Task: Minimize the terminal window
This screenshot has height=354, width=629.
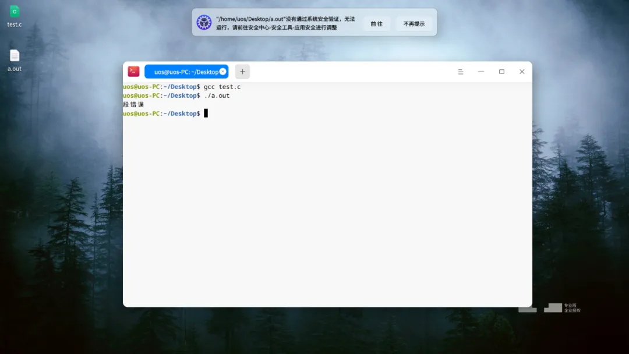Action: (x=481, y=72)
